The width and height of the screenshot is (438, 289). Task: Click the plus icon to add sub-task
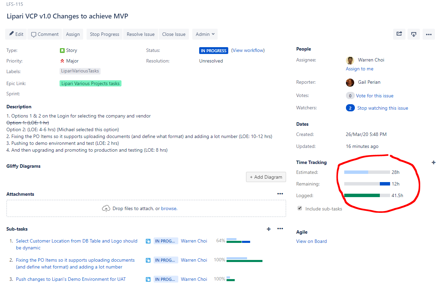269,229
